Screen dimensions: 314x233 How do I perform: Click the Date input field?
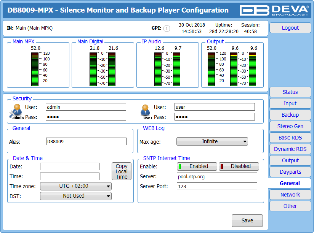70,166
